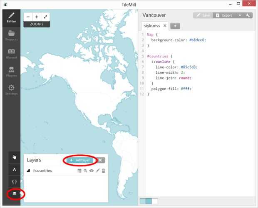This screenshot has width=258, height=208.
Task: Click the #countries selector in code
Action: [158, 56]
